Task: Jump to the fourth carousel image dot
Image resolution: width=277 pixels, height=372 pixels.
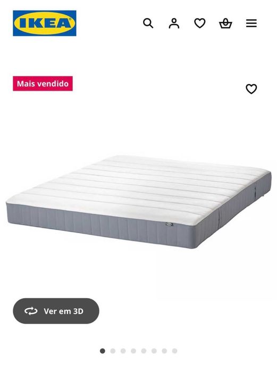Action: (133, 351)
